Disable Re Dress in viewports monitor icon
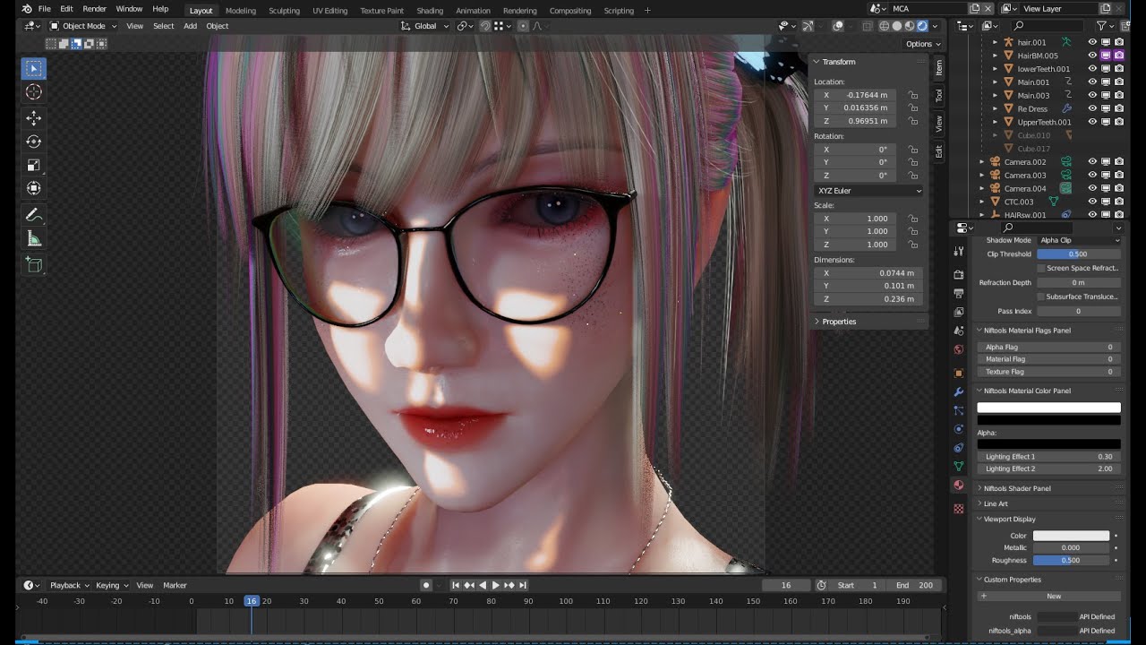This screenshot has width=1146, height=645. [1106, 108]
